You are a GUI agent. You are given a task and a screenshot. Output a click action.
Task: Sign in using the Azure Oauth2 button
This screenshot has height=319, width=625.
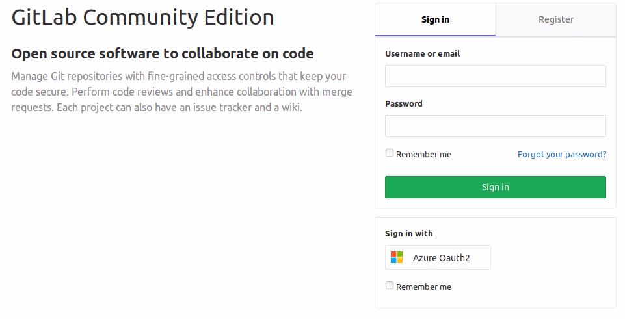pos(438,257)
